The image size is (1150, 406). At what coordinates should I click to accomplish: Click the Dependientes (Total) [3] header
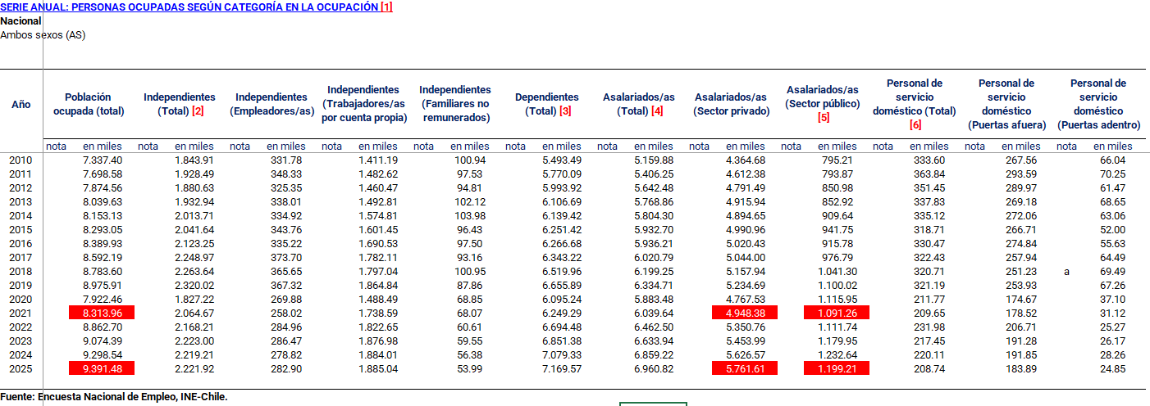click(x=546, y=104)
